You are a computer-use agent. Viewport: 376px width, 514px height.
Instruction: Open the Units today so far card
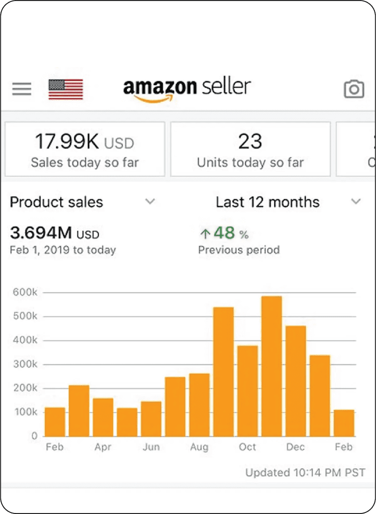[x=250, y=149]
